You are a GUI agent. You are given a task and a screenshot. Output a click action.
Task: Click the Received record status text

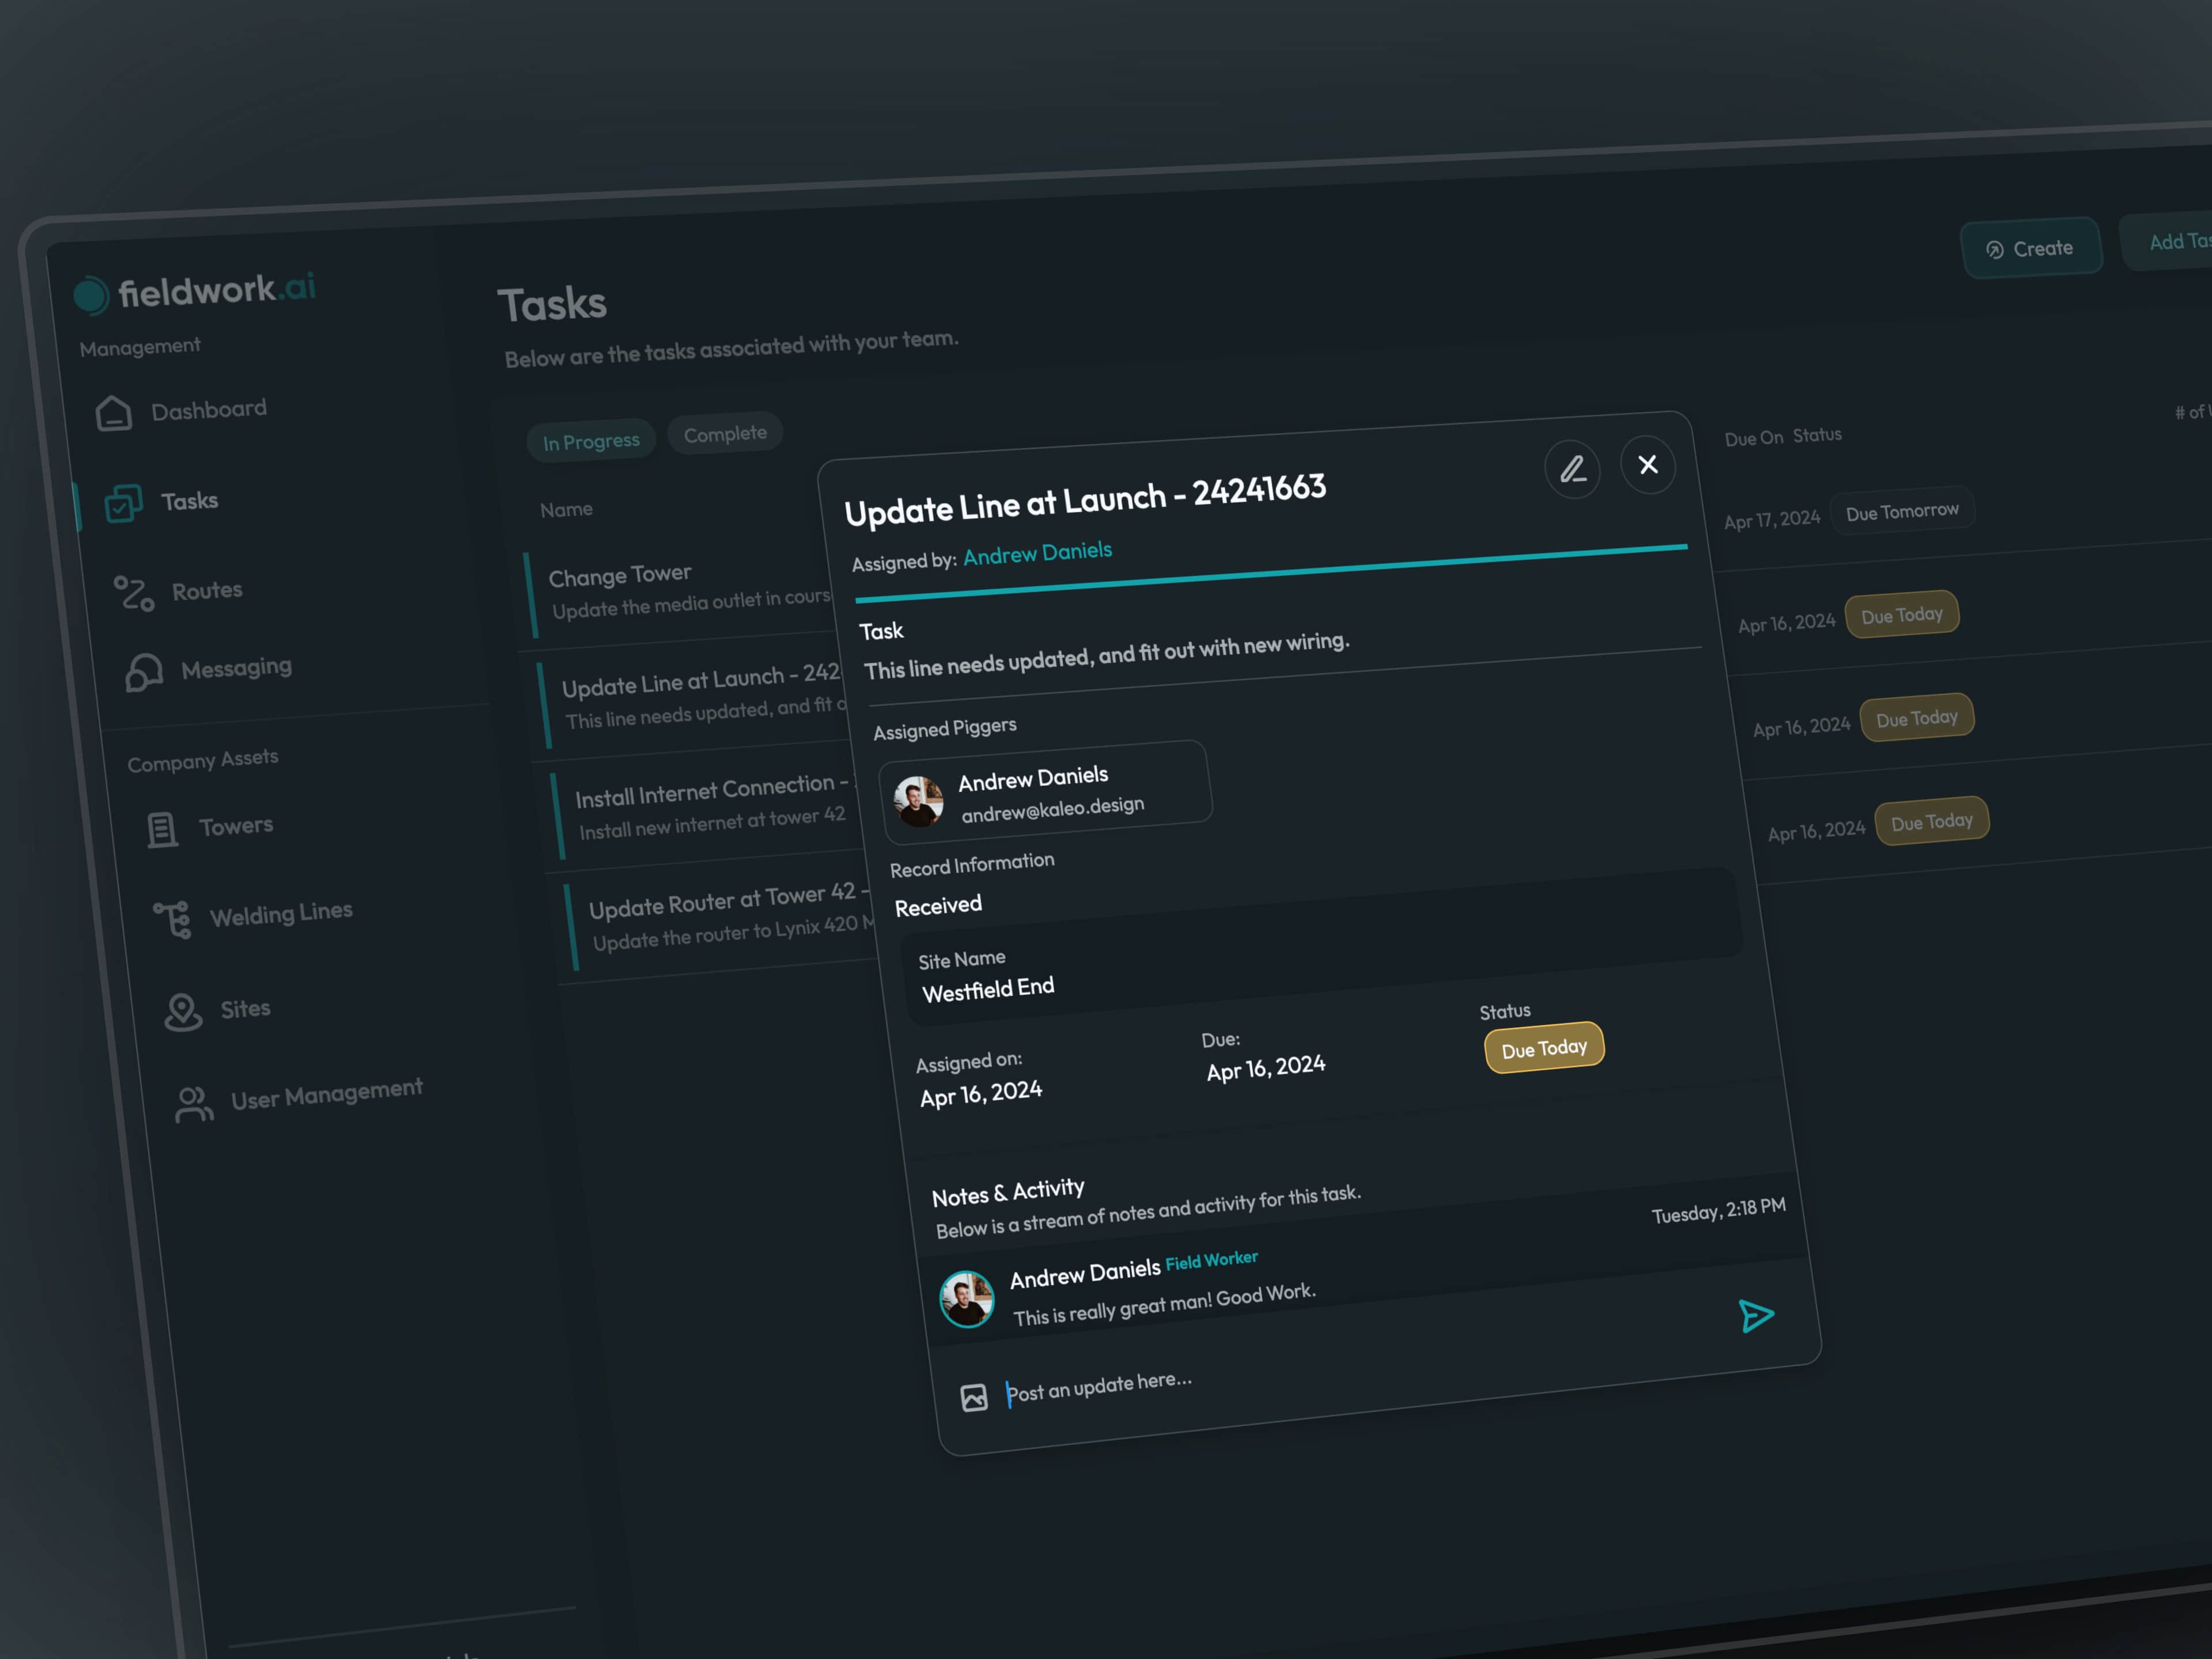938,906
